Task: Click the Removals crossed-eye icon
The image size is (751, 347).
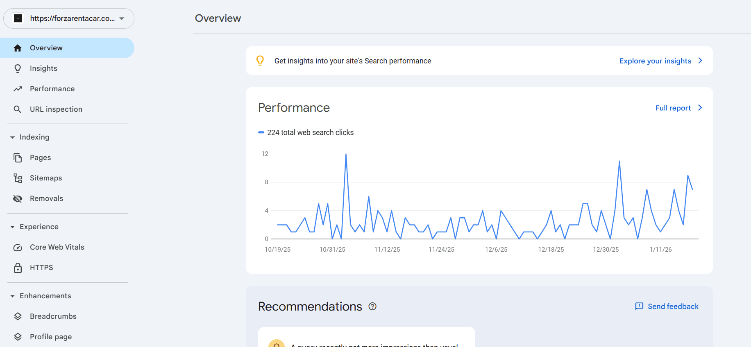Action: (18, 198)
